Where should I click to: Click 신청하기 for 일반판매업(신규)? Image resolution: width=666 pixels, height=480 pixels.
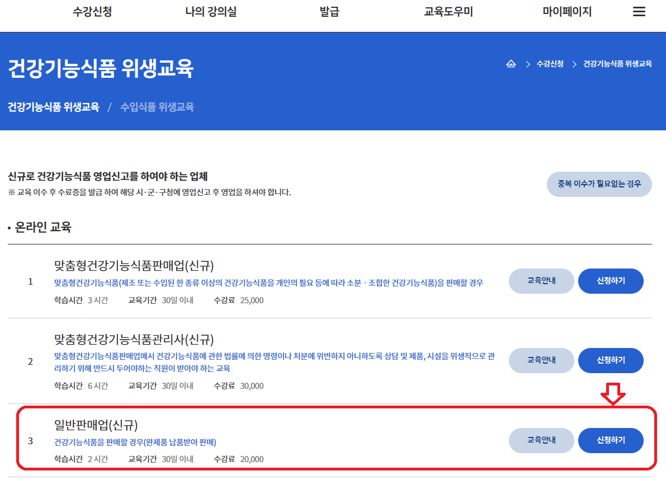click(x=611, y=441)
